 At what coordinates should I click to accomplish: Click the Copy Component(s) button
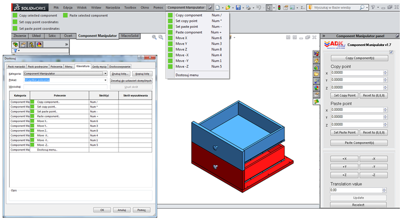tap(360, 58)
